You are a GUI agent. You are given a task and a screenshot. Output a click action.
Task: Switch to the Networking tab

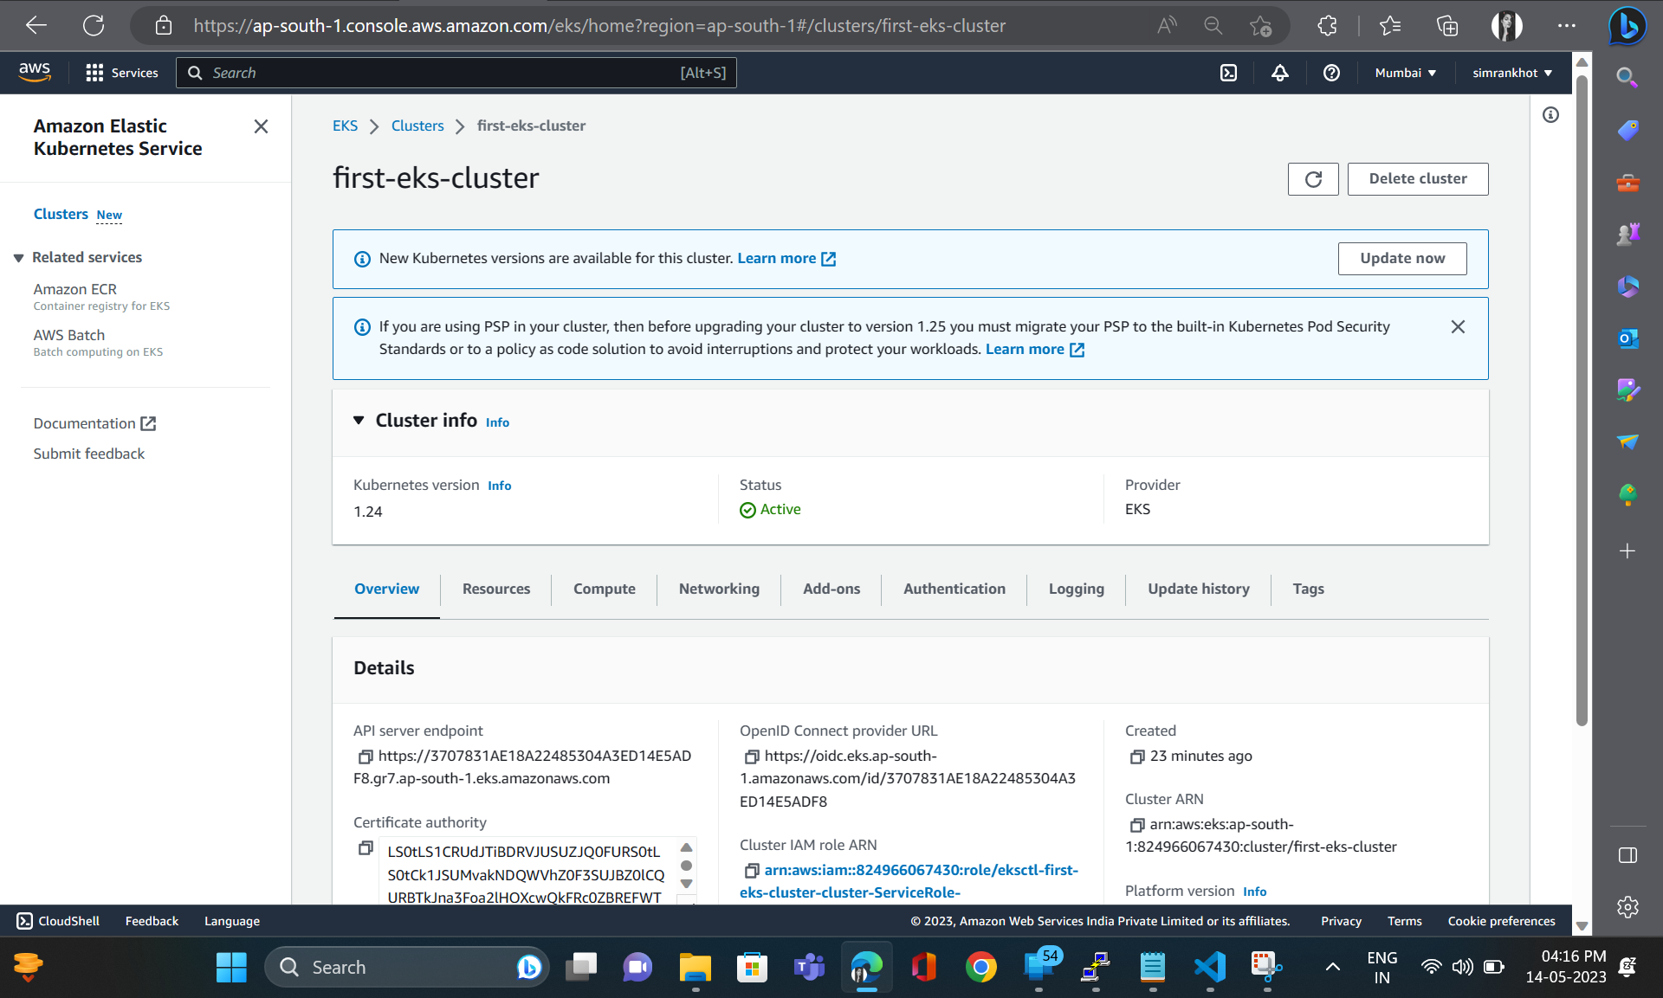point(718,589)
